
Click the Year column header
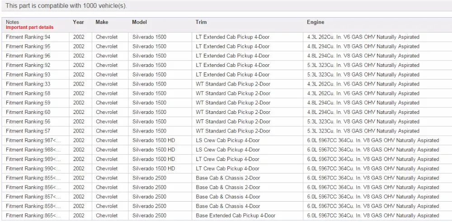tap(78, 22)
